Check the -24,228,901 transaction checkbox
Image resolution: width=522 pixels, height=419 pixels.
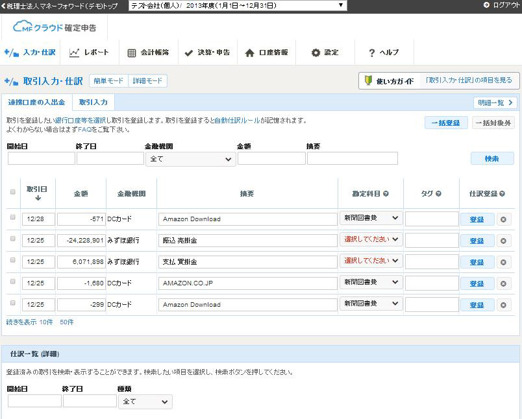point(12,239)
